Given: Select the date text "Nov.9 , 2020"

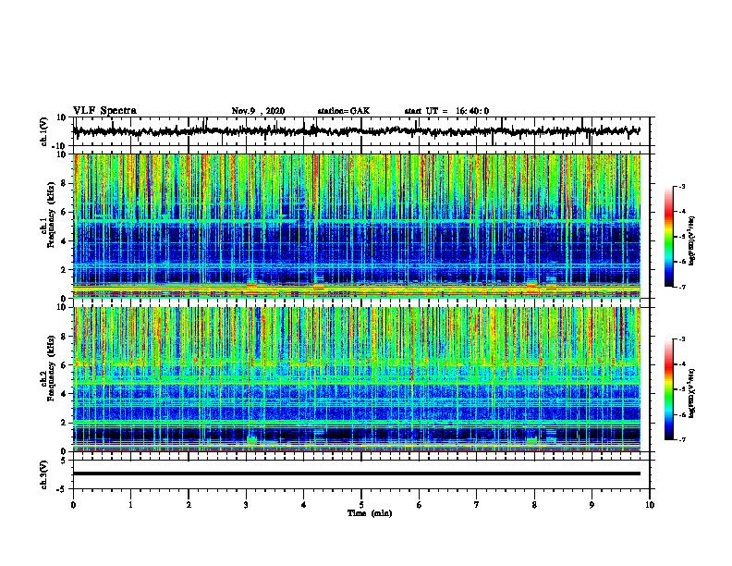Looking at the screenshot, I should [258, 111].
